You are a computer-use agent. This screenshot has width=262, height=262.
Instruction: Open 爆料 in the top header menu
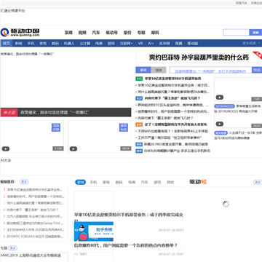155,33
